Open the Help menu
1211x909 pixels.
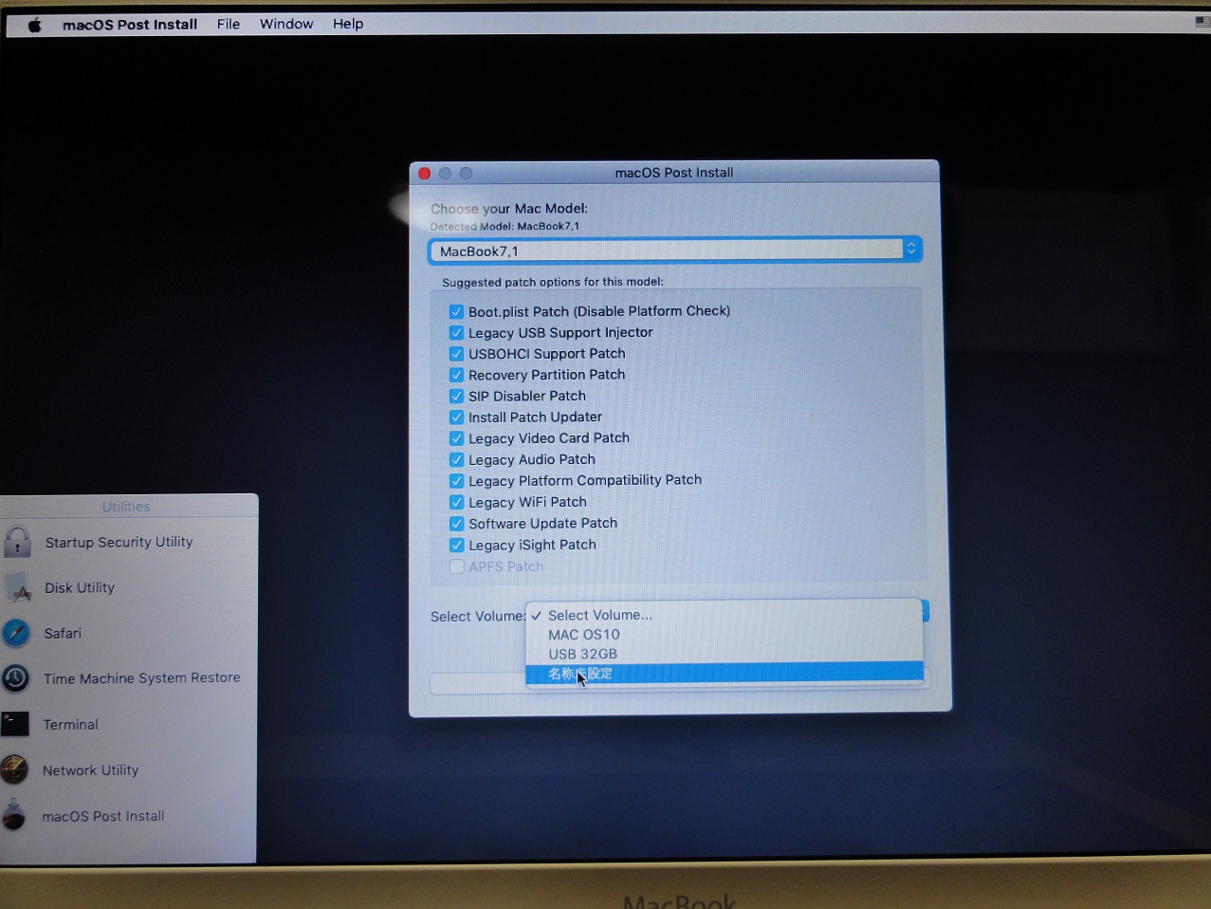coord(348,24)
